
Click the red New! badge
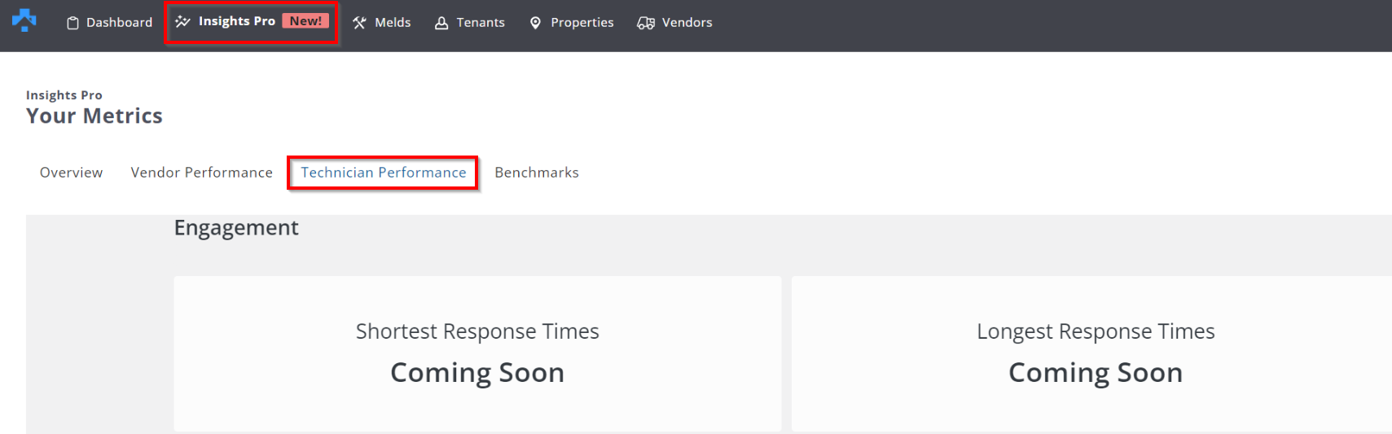click(x=305, y=21)
